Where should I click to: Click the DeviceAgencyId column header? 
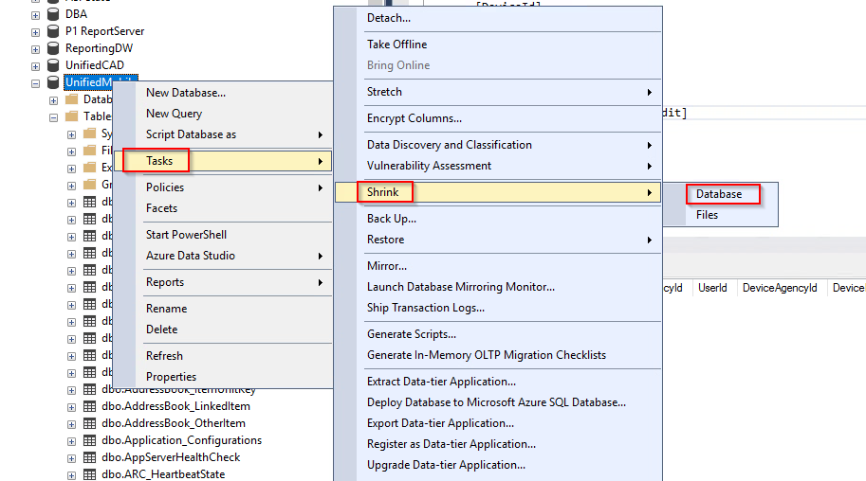(x=780, y=288)
